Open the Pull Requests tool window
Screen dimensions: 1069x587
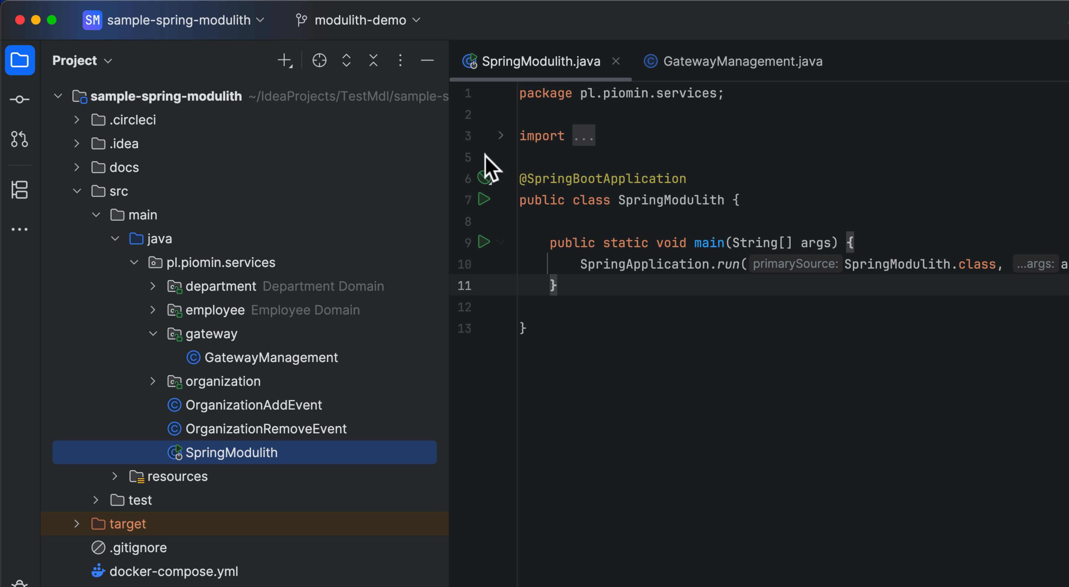tap(20, 139)
